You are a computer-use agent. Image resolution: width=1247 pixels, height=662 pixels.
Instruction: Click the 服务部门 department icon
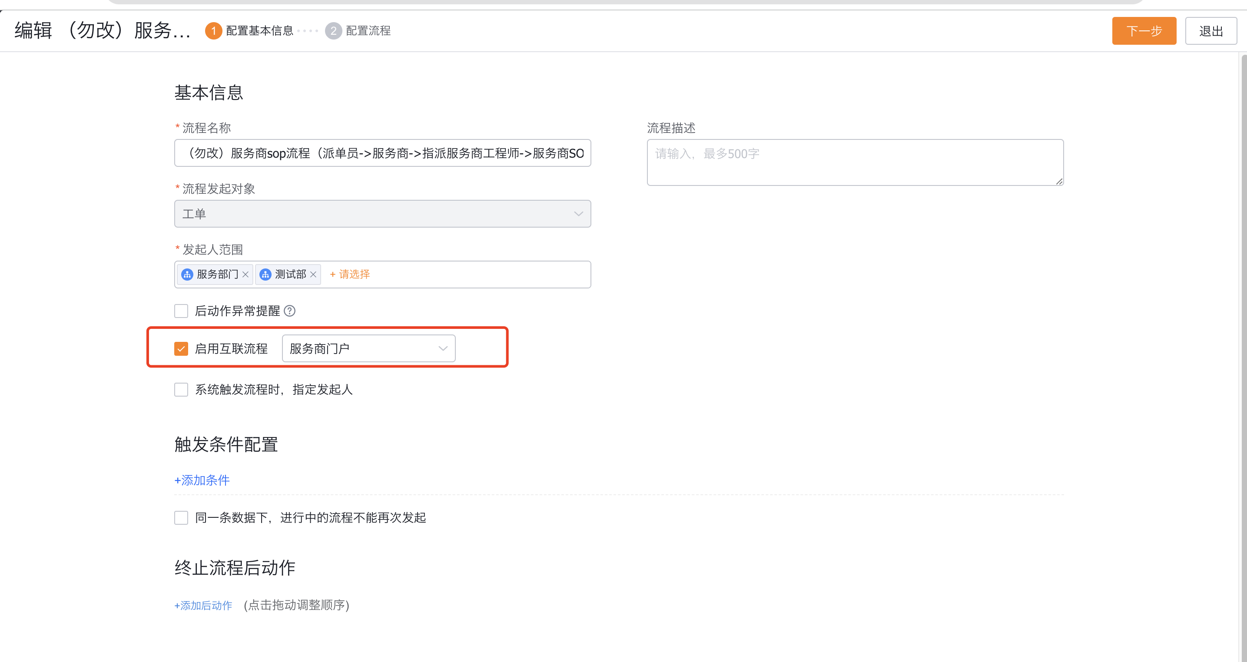coord(187,275)
